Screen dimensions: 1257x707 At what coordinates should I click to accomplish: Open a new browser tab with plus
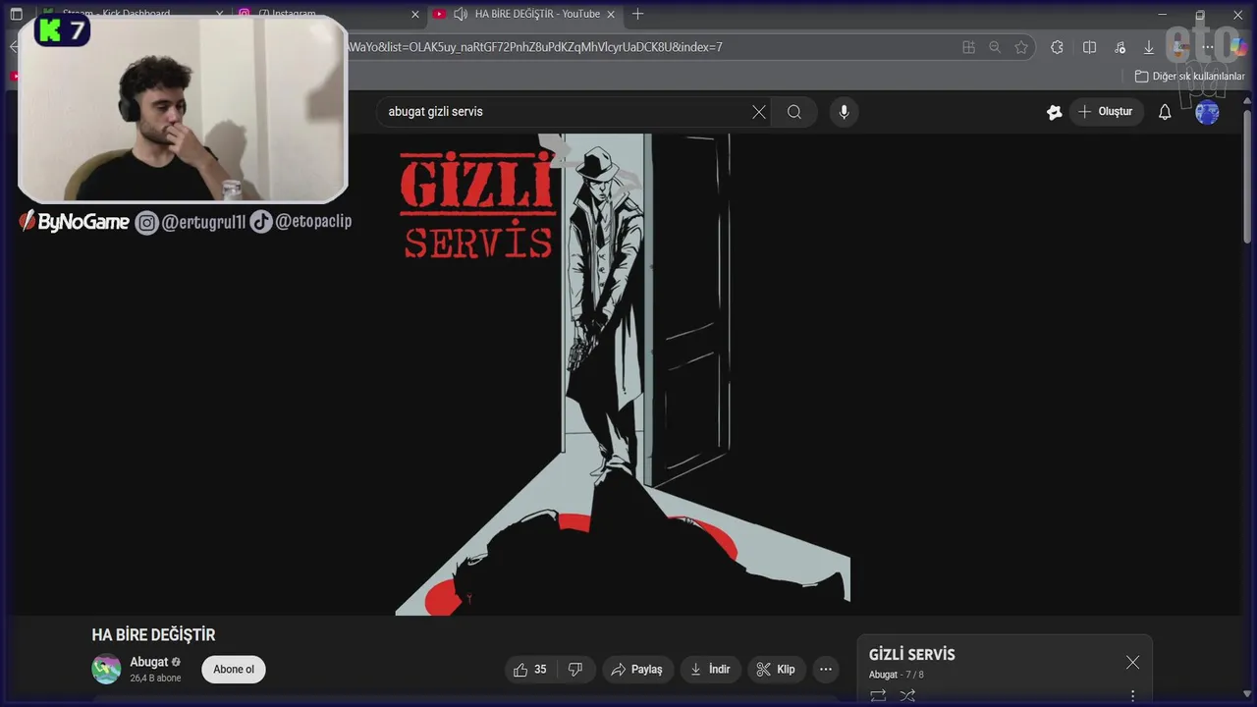[x=638, y=15]
